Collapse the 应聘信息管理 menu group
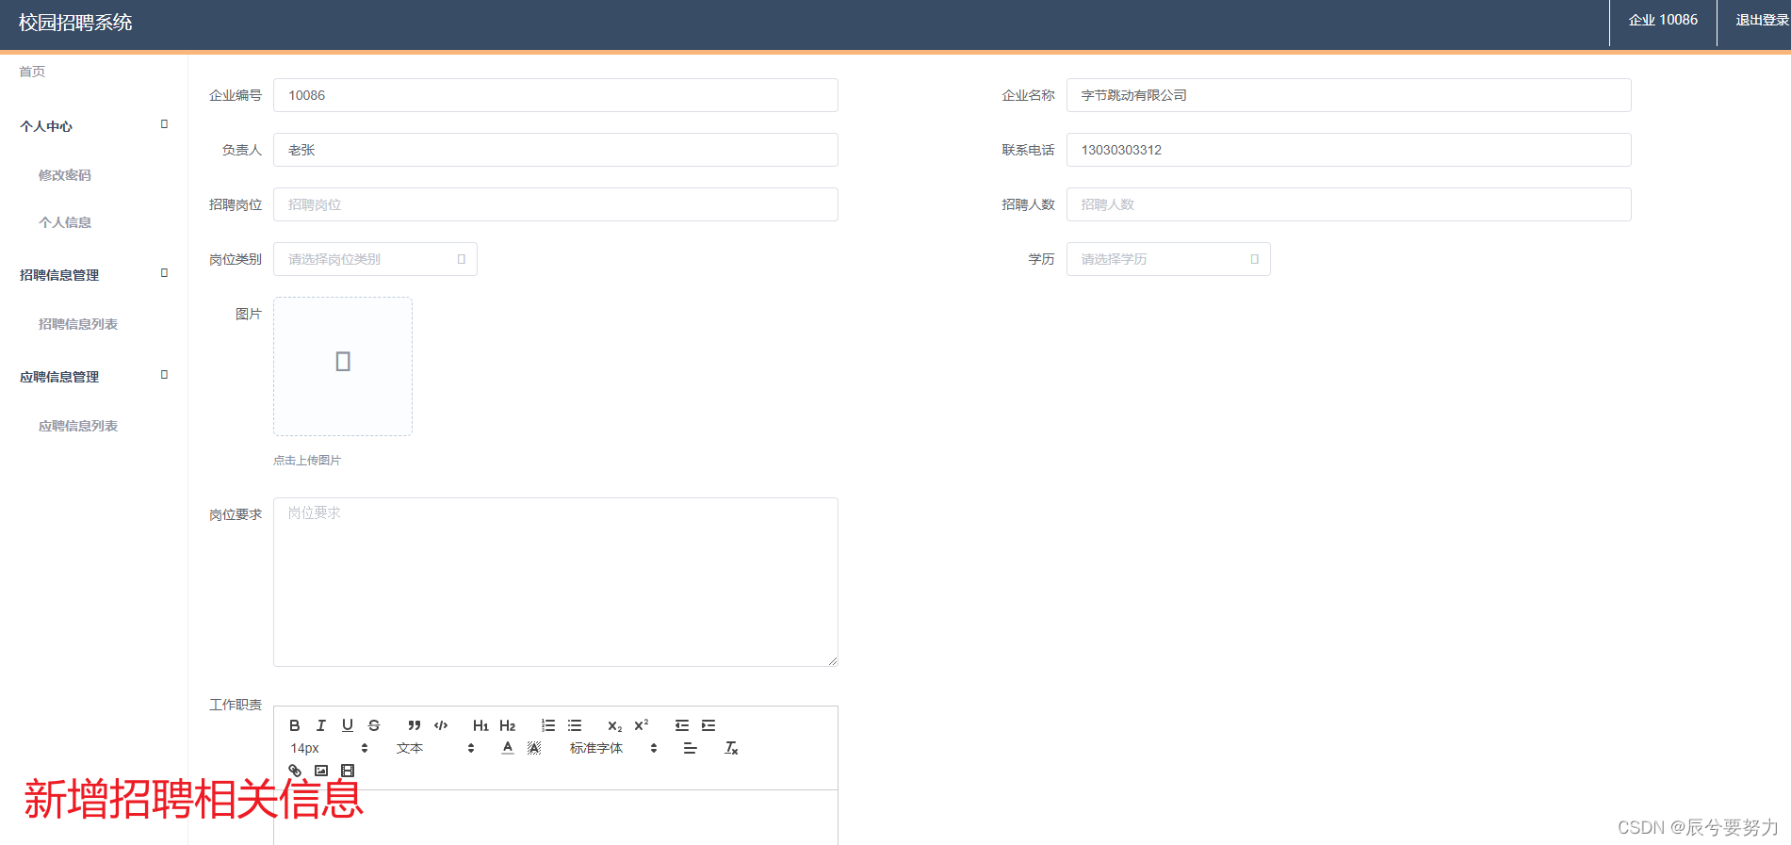The height and width of the screenshot is (845, 1791). click(93, 377)
